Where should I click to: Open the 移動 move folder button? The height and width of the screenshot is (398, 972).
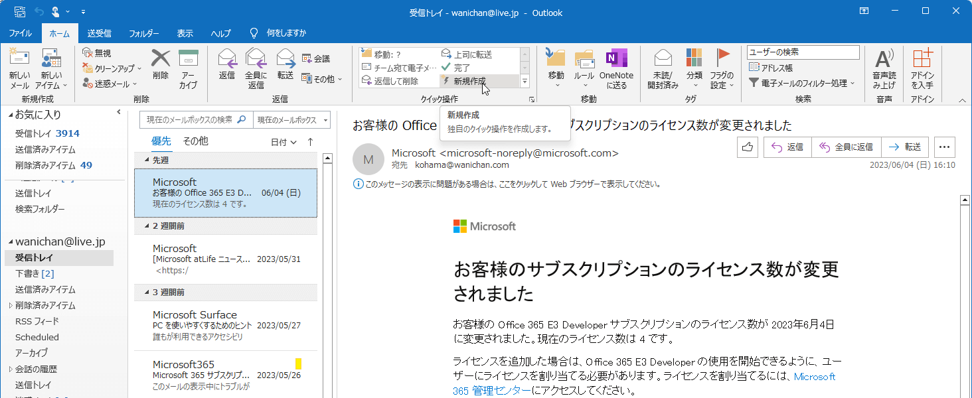(556, 69)
